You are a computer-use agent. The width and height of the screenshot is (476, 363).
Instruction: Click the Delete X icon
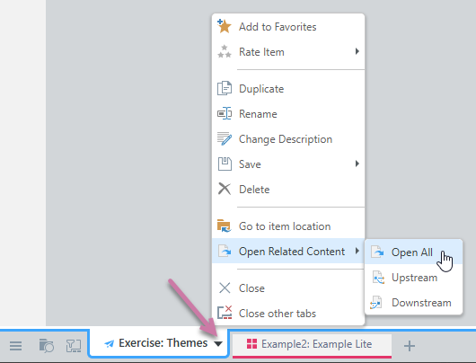pyautogui.click(x=225, y=189)
